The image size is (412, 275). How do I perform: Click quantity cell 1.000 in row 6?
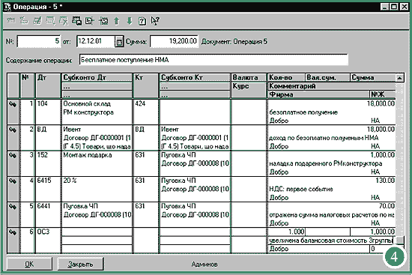(286, 232)
